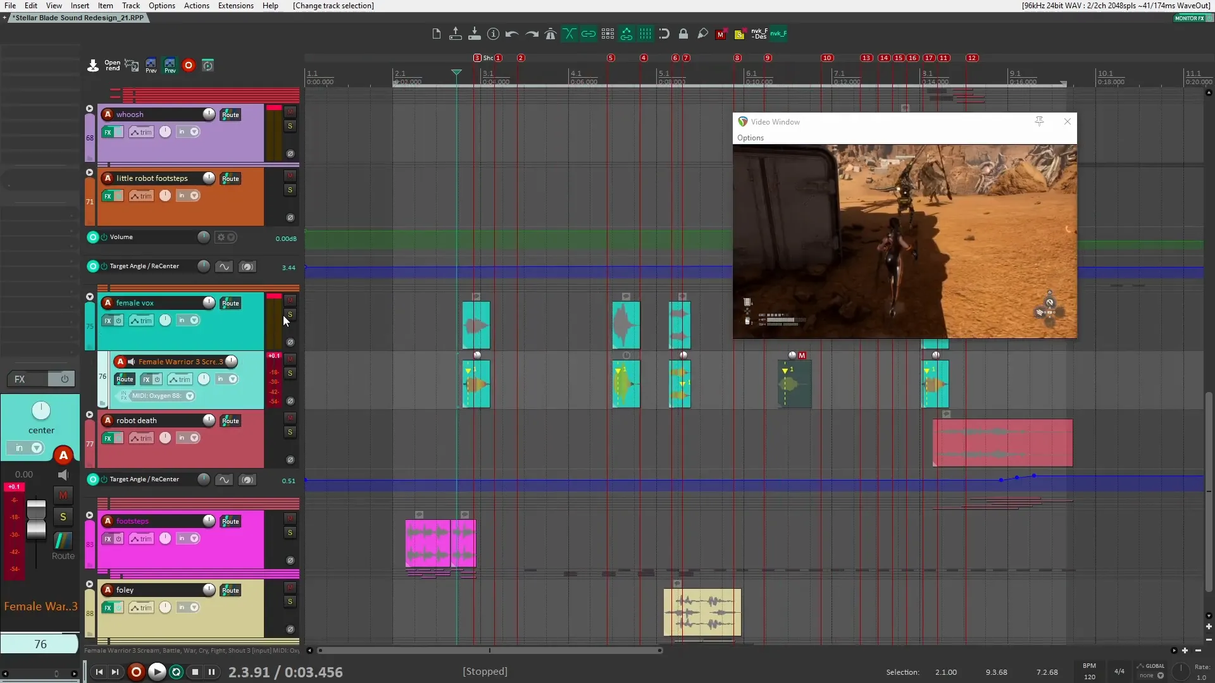Screen dimensions: 1215x683
Task: Open project settings with the info icon
Action: 493,34
